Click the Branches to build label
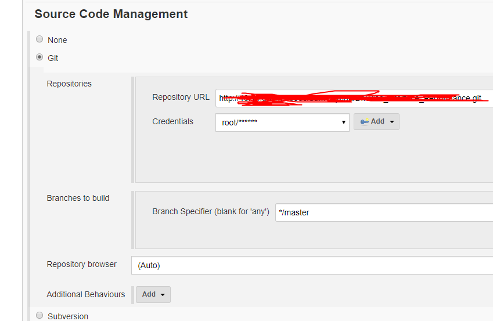This screenshot has height=321, width=493. [x=78, y=198]
